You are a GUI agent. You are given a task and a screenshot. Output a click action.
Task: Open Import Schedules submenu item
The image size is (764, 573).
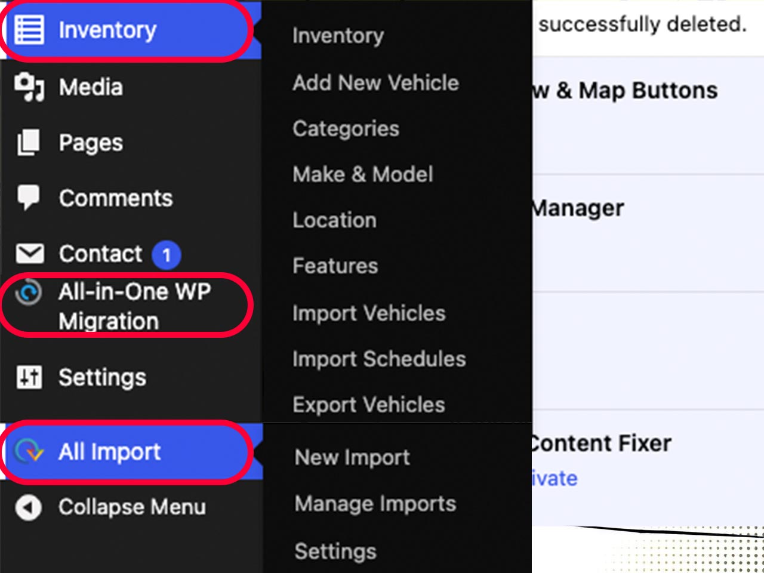click(x=379, y=359)
